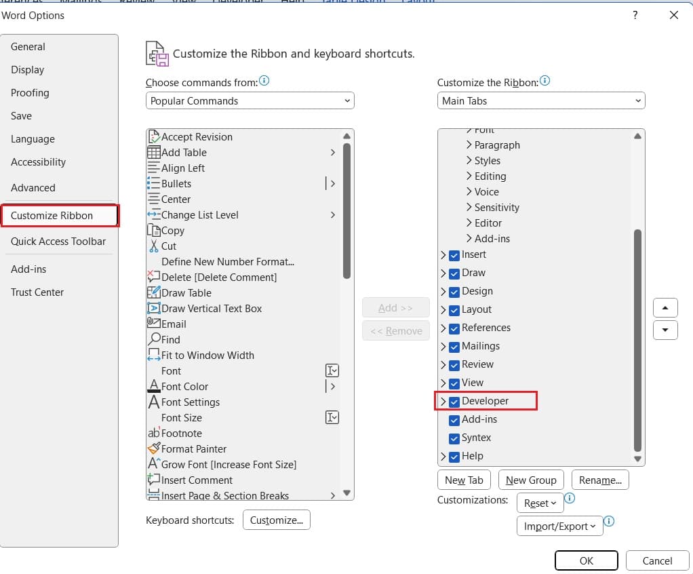Click info icon beside Choose commands from
Screen dimensions: 693x574
(264, 81)
